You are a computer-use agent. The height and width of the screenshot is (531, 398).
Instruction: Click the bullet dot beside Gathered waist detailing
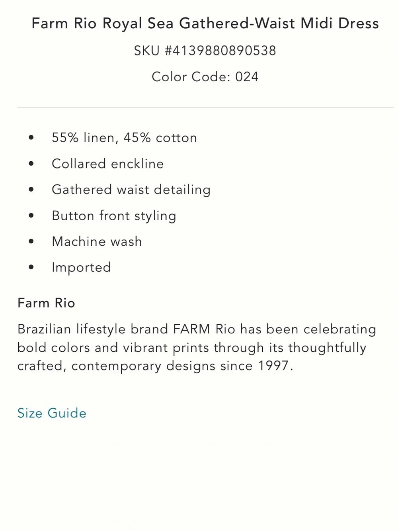tap(31, 189)
